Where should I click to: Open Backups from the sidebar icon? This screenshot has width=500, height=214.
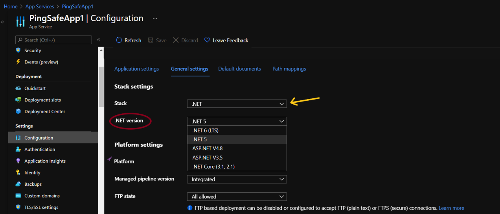(18, 184)
